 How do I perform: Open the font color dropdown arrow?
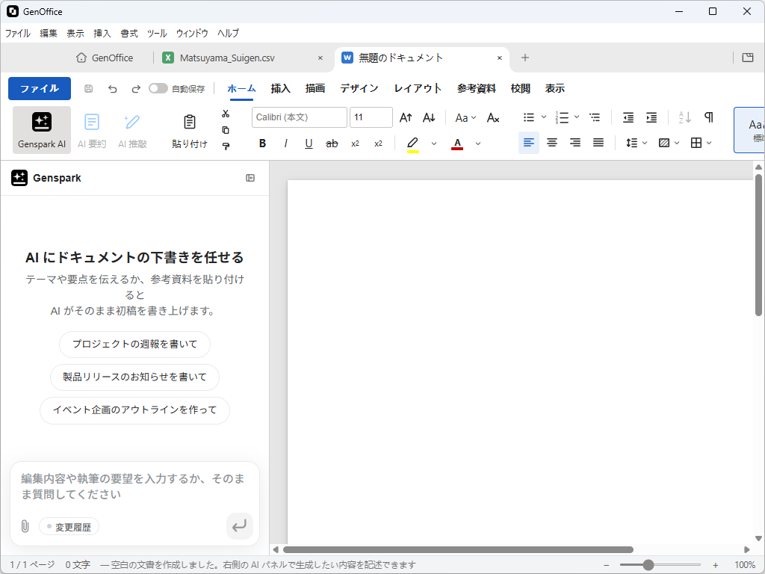click(x=478, y=143)
